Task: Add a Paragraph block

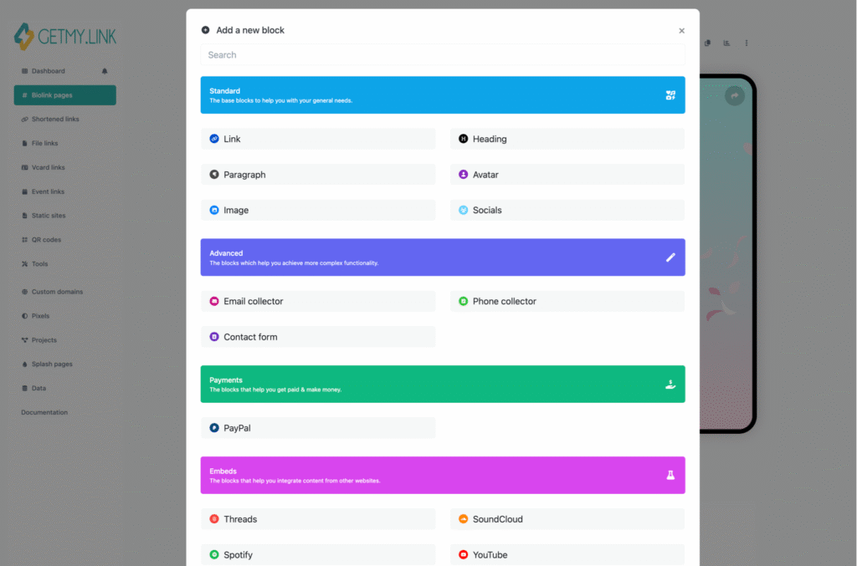Action: pos(318,175)
